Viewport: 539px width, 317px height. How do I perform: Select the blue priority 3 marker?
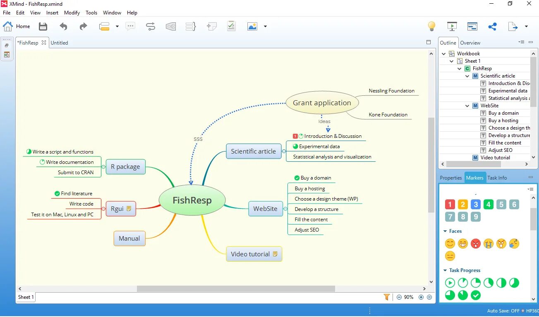(476, 204)
